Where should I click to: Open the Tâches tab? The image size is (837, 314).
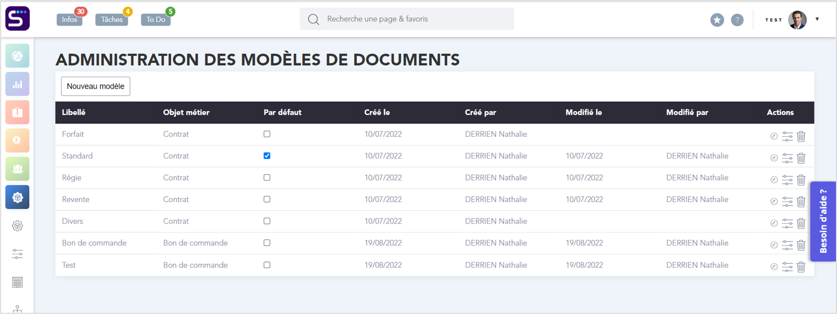112,20
